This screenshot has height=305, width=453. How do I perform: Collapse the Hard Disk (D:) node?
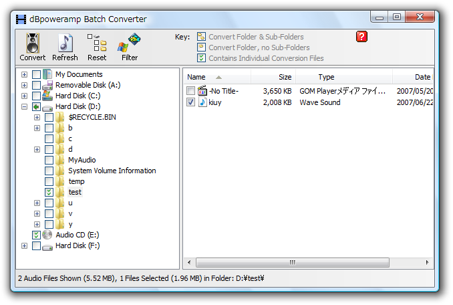click(x=24, y=106)
